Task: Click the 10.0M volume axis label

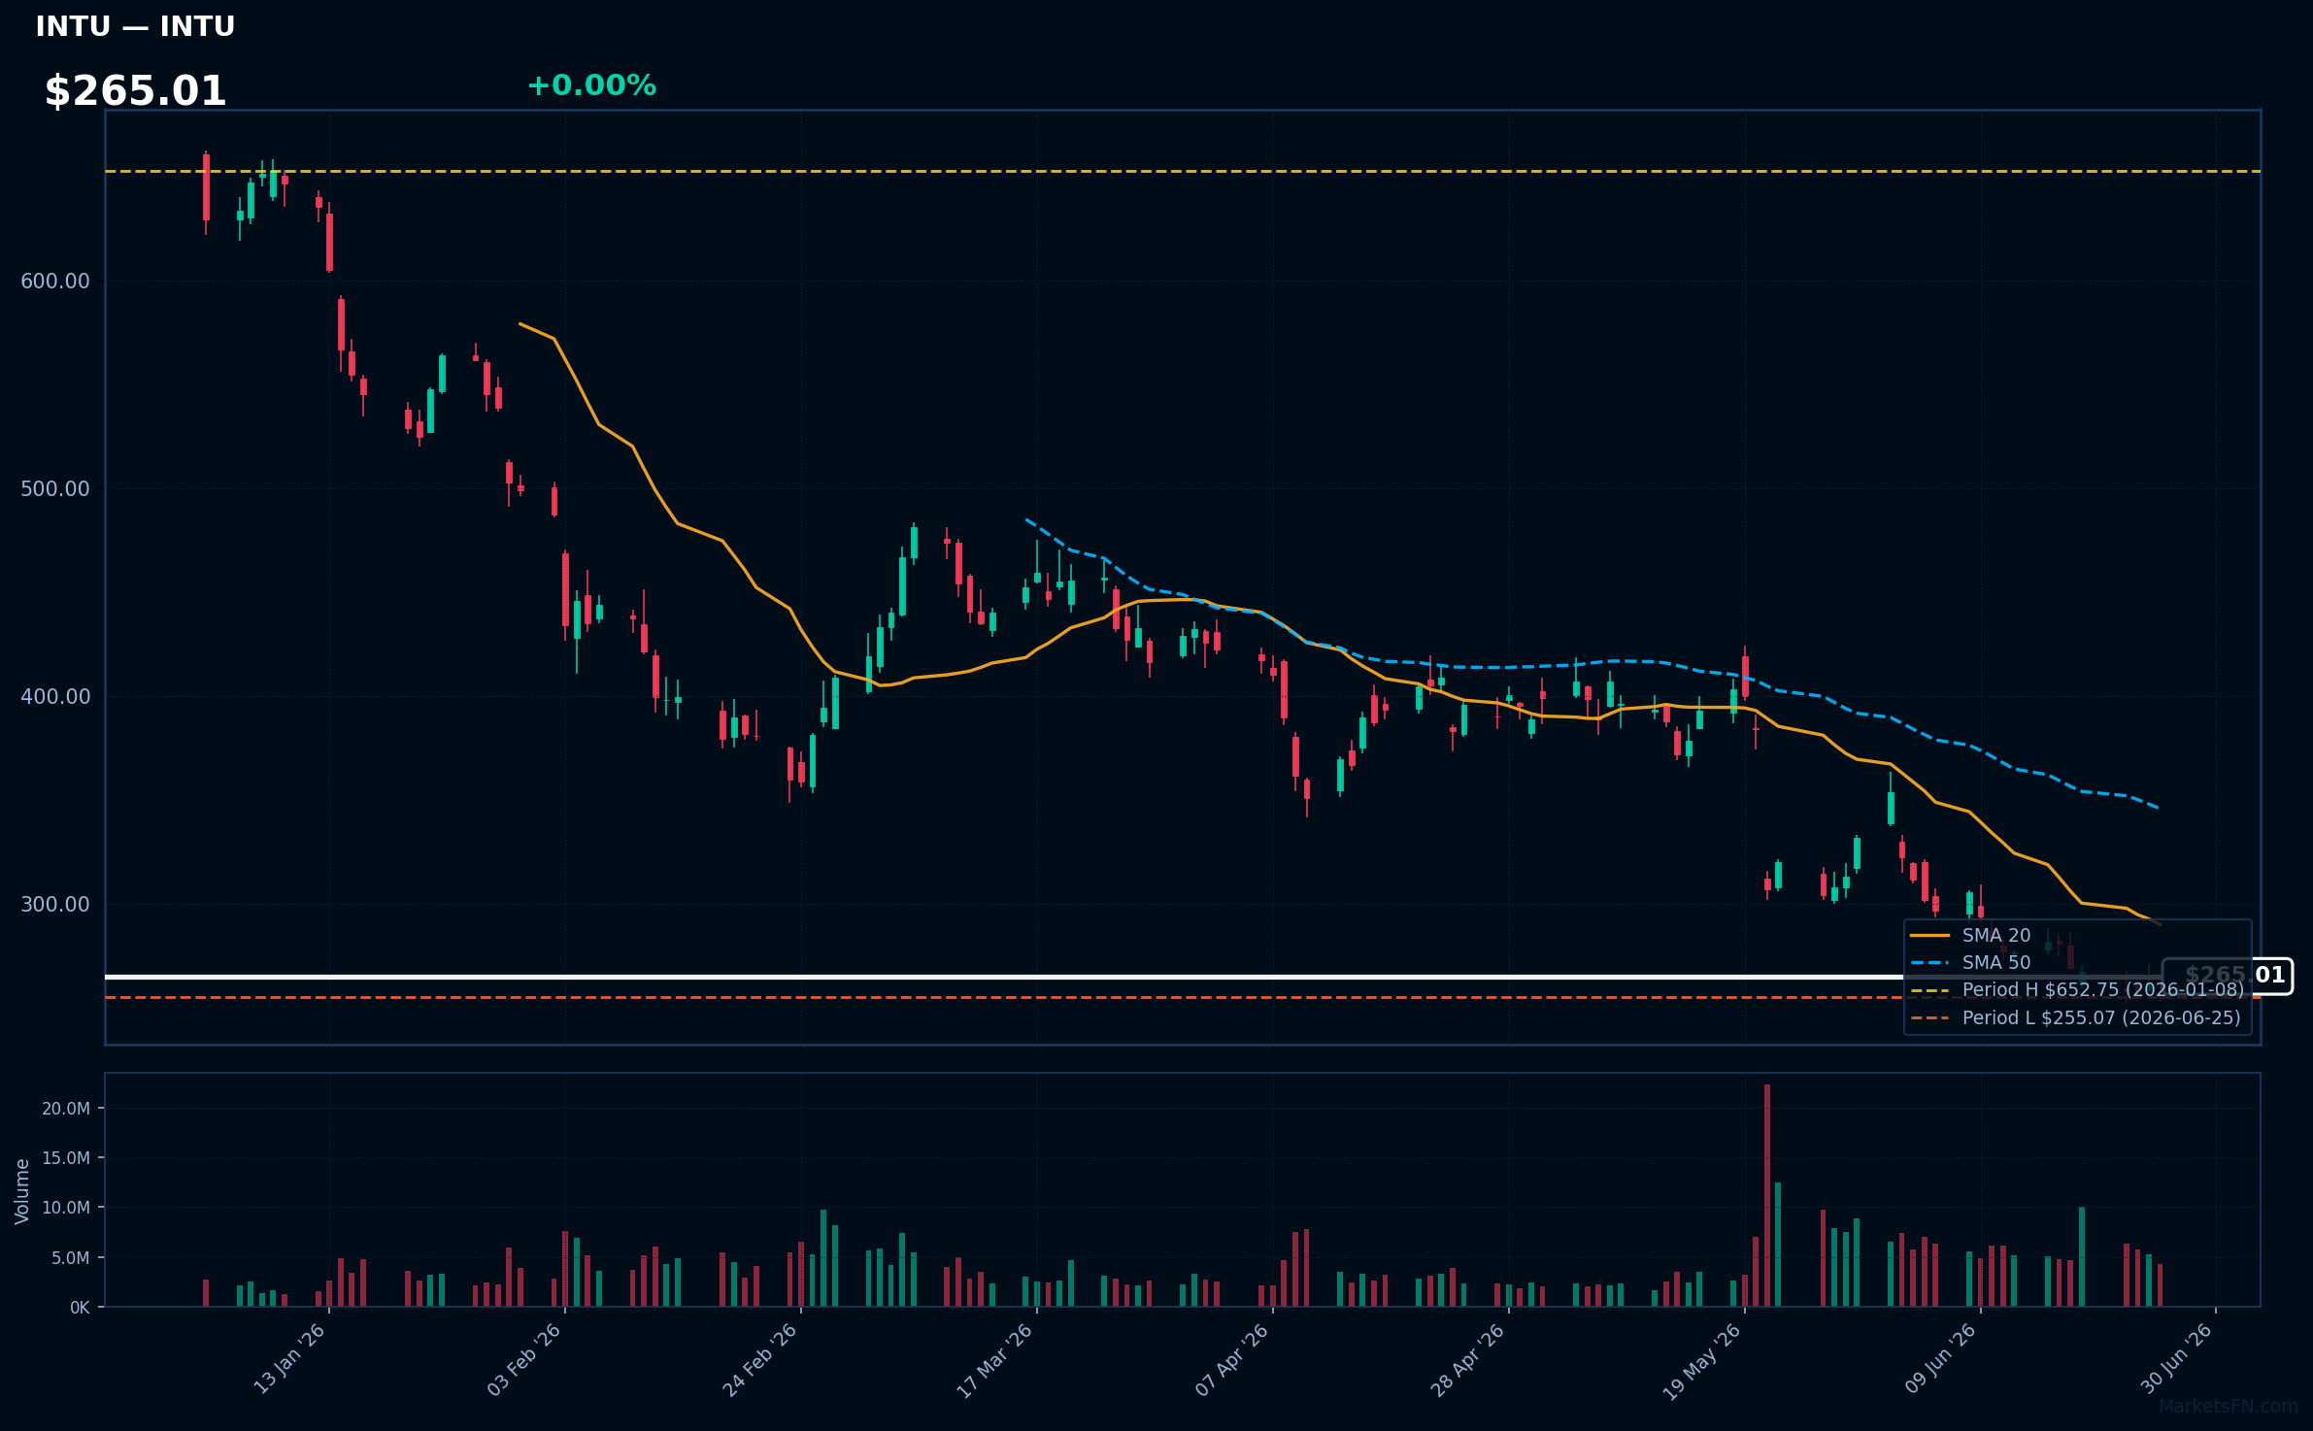Action: tap(66, 1207)
